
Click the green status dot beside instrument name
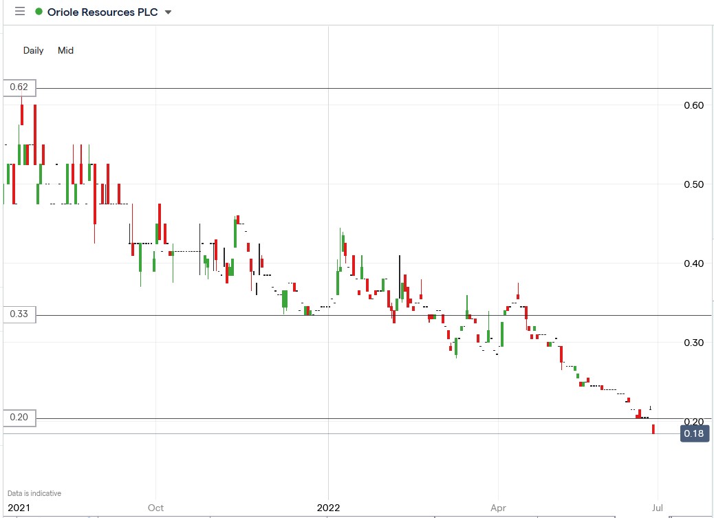(39, 12)
